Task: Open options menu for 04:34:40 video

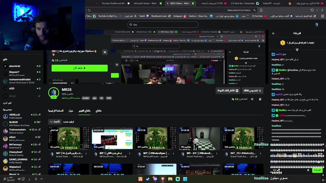Action: tap(130, 154)
